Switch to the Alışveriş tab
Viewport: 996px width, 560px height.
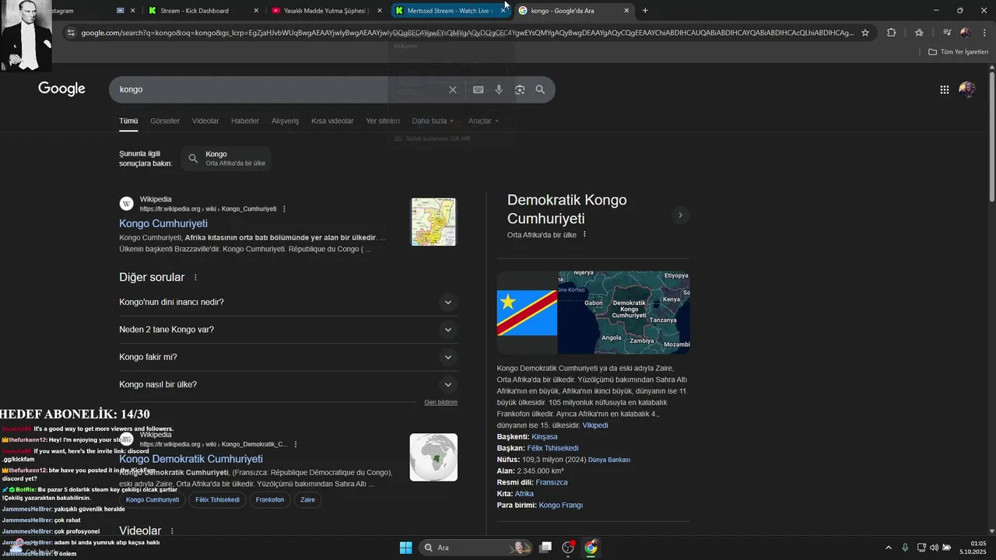point(285,121)
